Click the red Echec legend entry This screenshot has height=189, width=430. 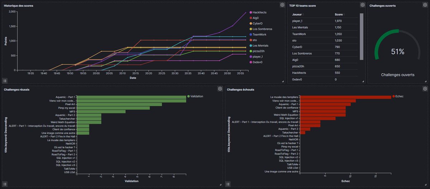398,96
